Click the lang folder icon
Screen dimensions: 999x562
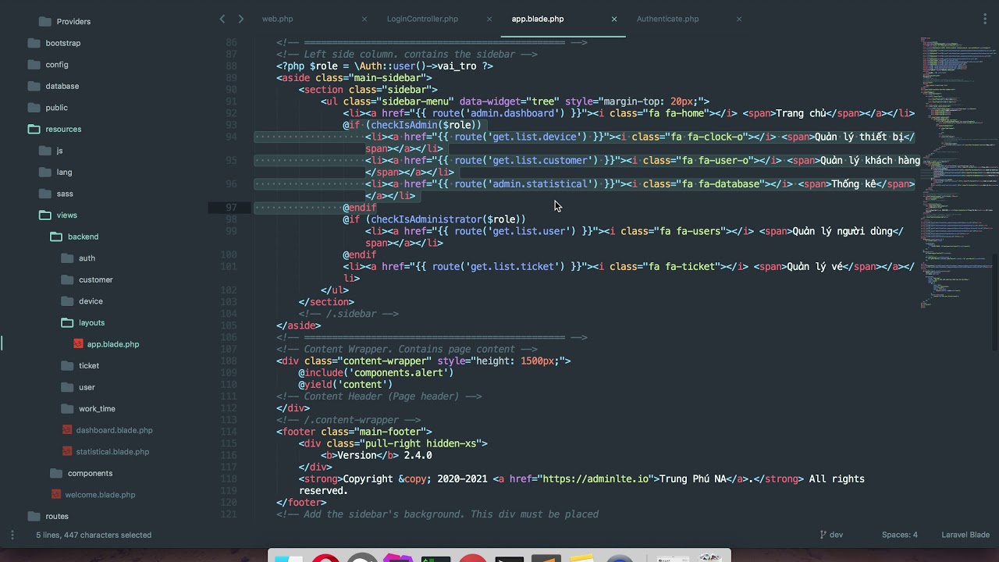44,172
